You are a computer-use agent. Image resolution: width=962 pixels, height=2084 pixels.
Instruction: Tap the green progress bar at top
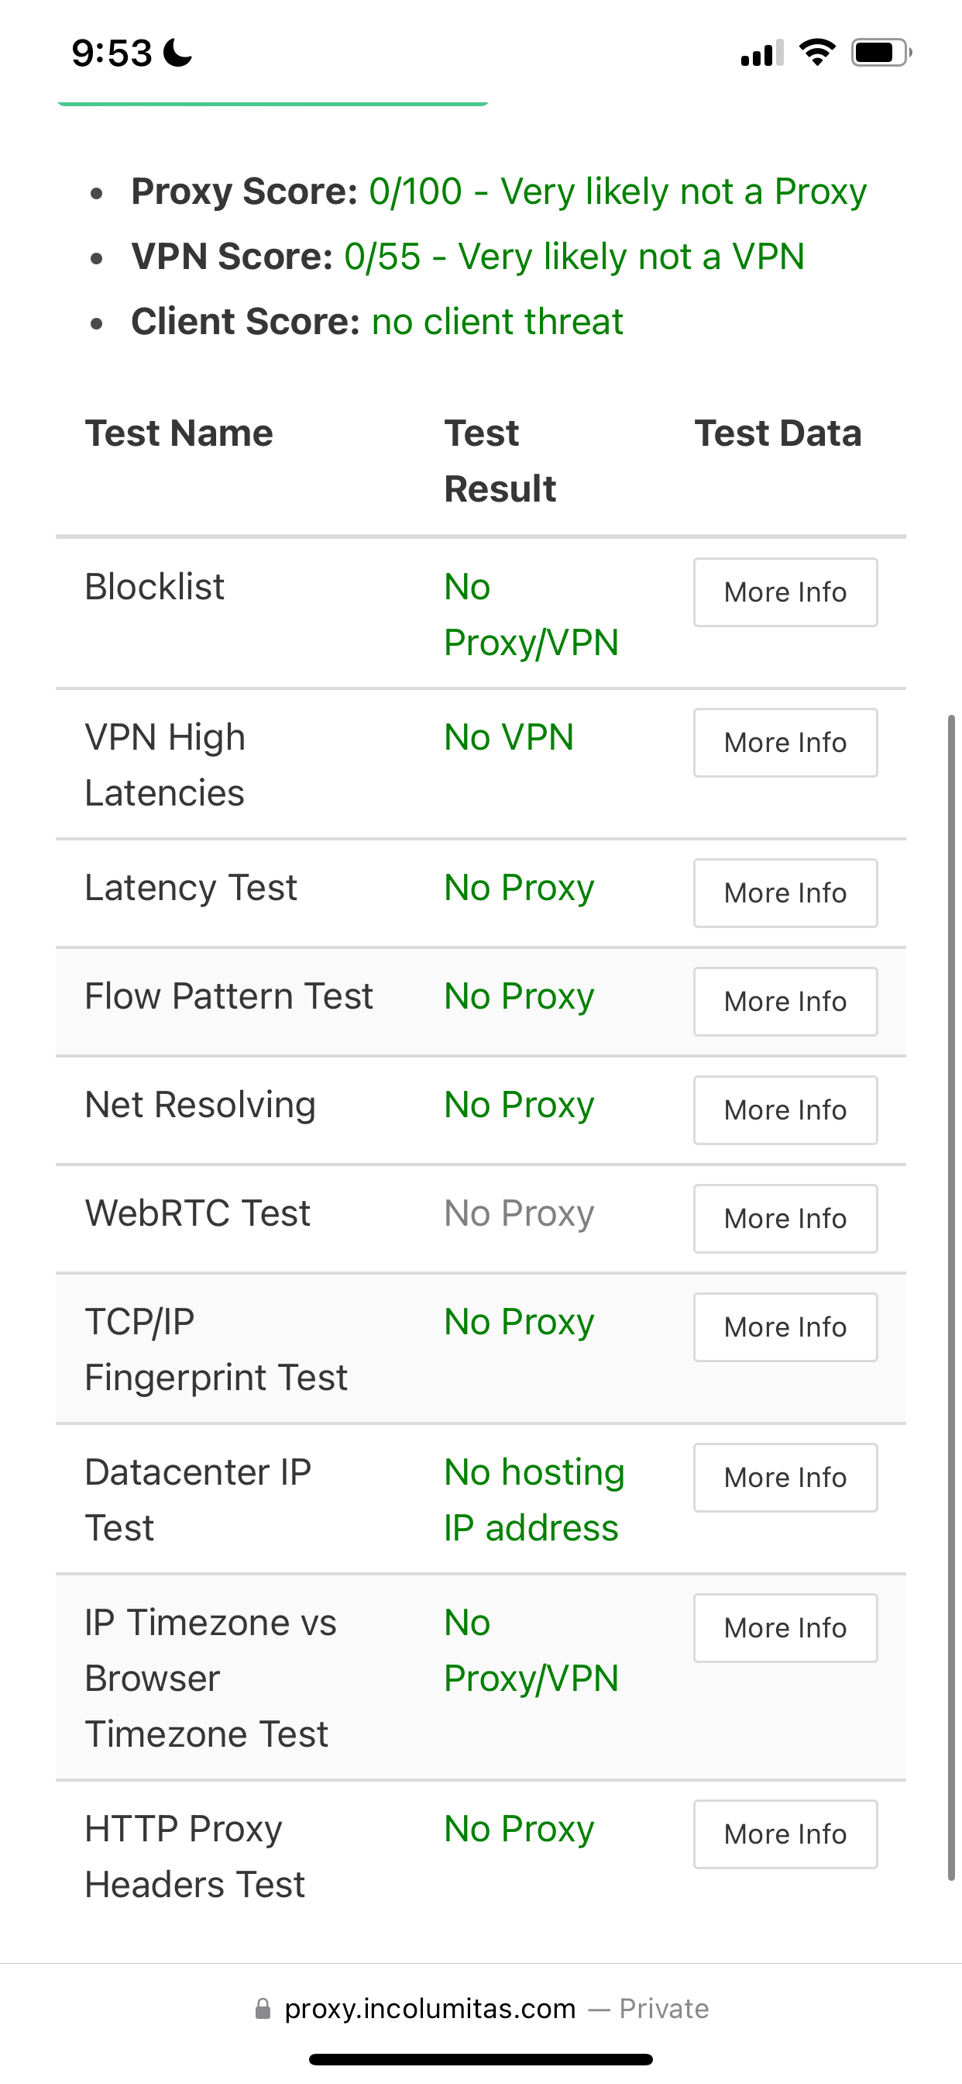click(x=273, y=103)
